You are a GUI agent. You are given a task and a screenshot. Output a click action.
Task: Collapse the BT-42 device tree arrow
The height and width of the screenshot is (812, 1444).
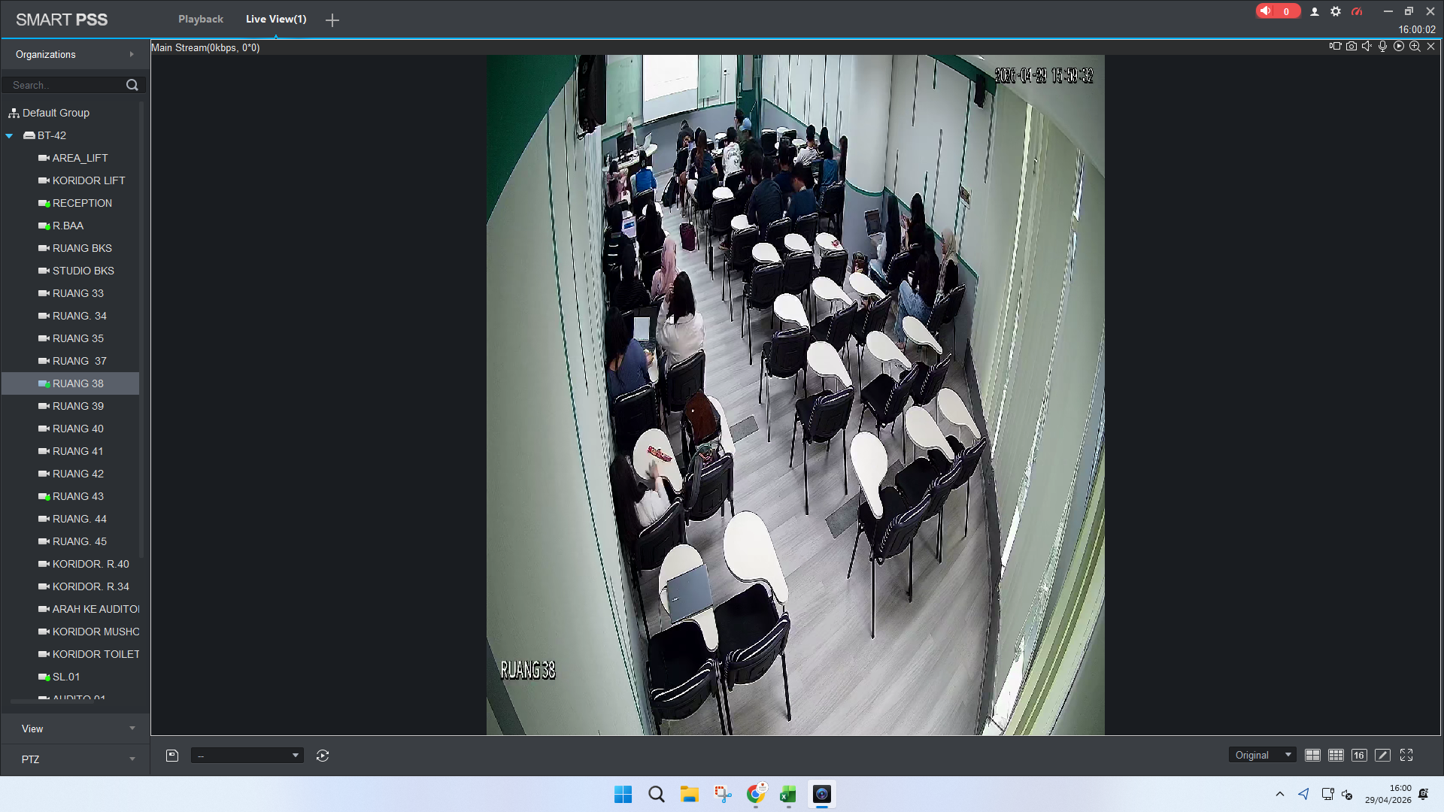9,136
